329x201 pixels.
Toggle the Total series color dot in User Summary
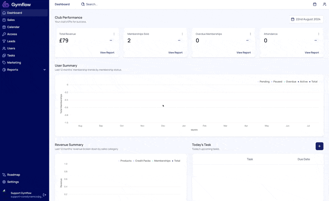click(310, 82)
